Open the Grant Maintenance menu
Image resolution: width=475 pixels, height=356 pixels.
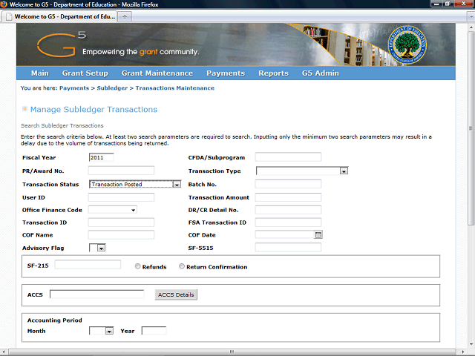(157, 73)
